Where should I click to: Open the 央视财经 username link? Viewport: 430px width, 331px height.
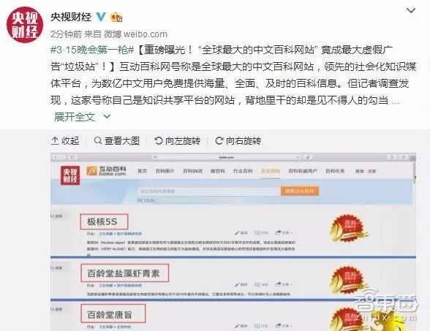tap(71, 17)
